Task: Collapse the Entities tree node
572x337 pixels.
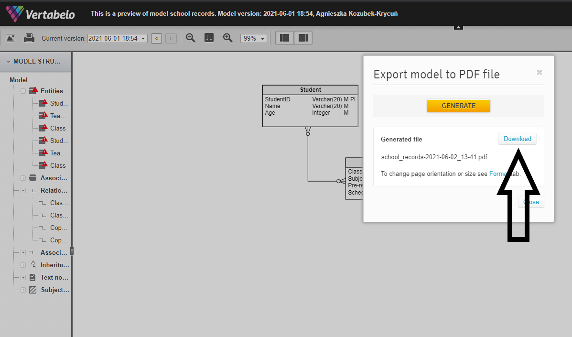Action: coord(23,91)
